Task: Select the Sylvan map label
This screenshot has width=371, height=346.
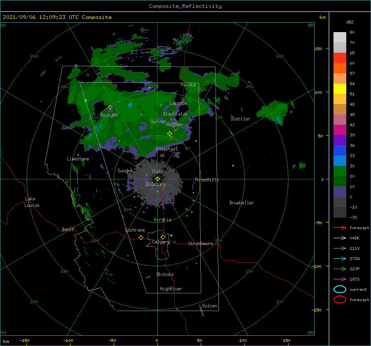Action: pyautogui.click(x=158, y=121)
